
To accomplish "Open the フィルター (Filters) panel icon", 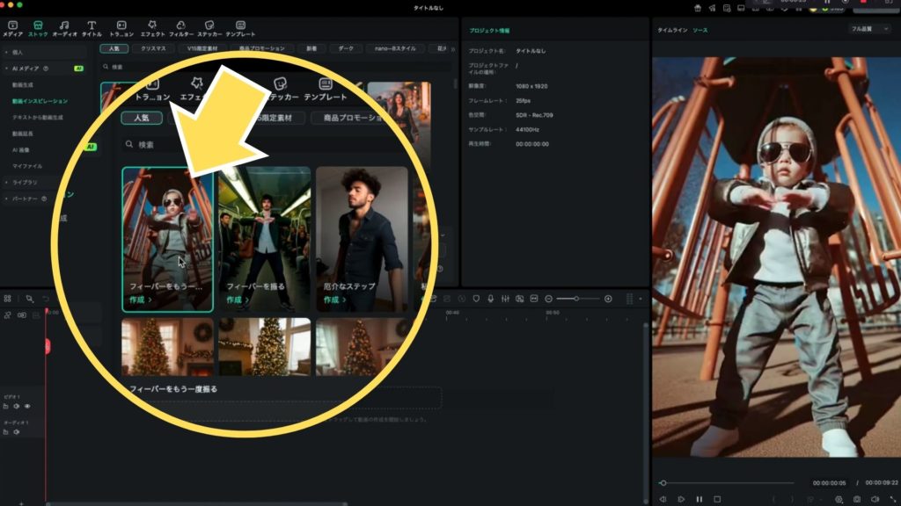I will 180,25.
